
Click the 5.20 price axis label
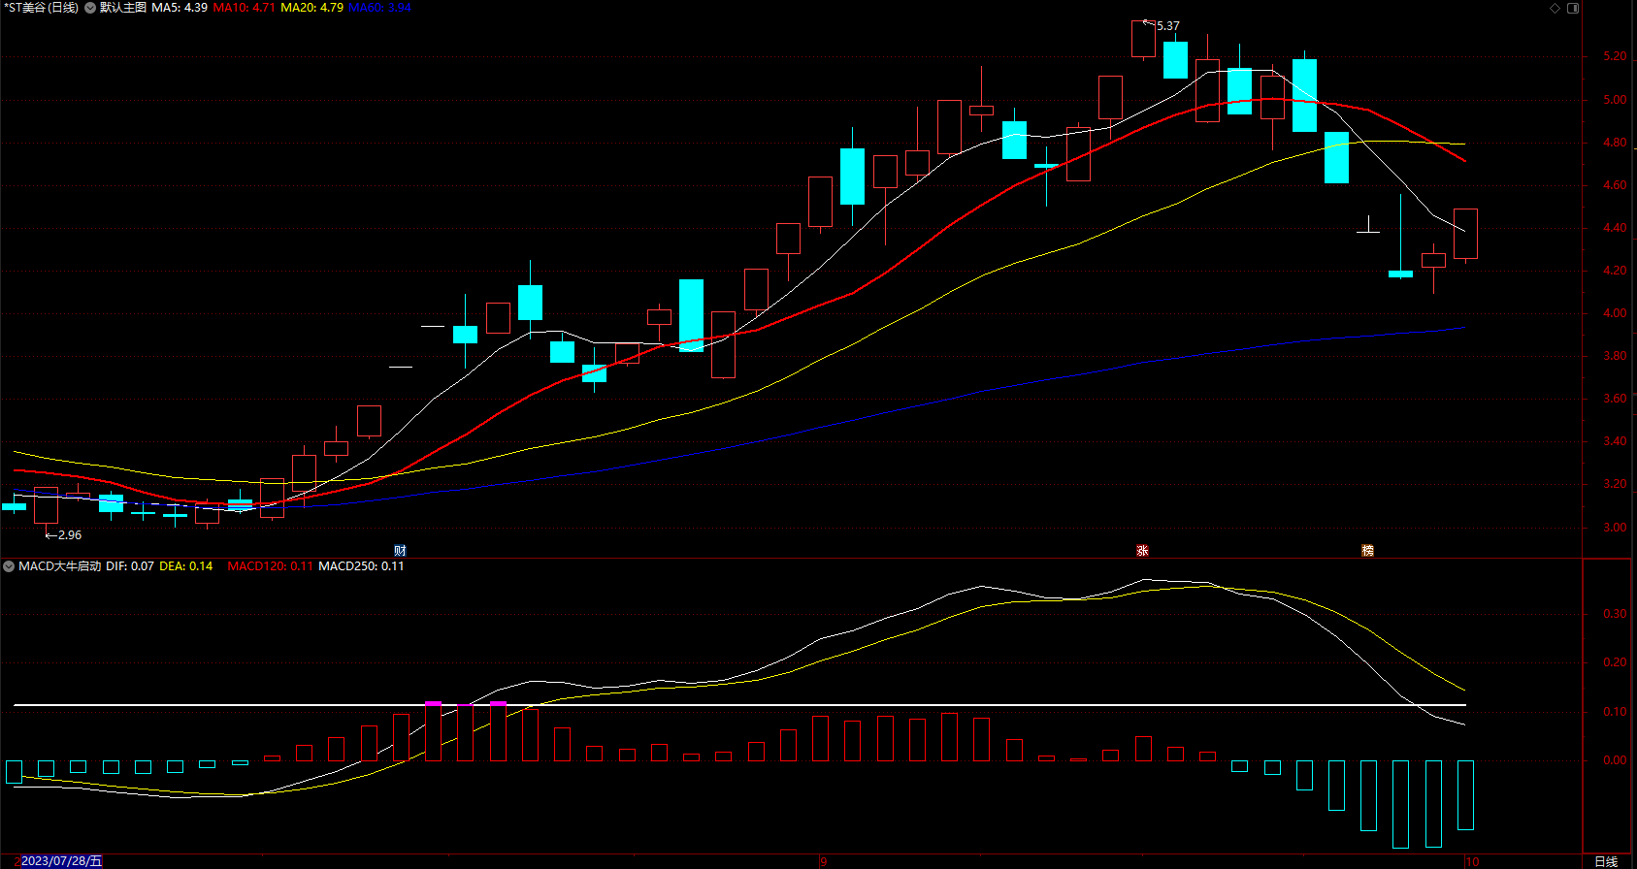point(1615,56)
